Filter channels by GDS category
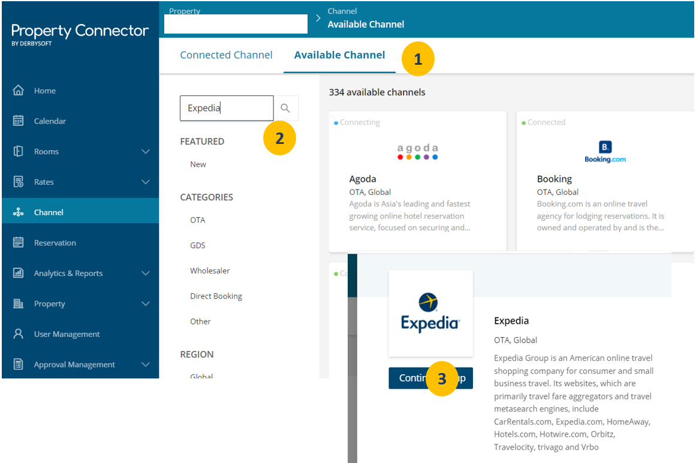Viewport: 699px width, 463px height. pyautogui.click(x=197, y=245)
